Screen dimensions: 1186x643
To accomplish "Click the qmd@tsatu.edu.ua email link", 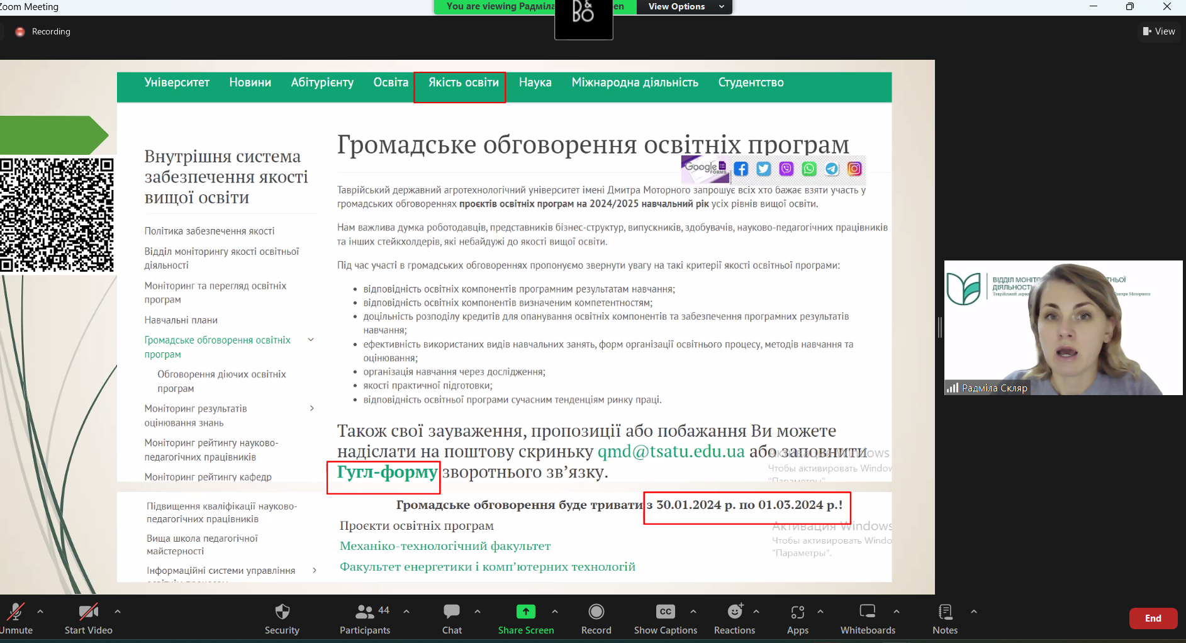I will coord(671,451).
